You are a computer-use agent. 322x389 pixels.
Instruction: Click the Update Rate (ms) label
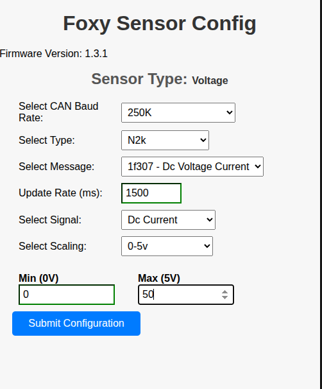pos(60,193)
